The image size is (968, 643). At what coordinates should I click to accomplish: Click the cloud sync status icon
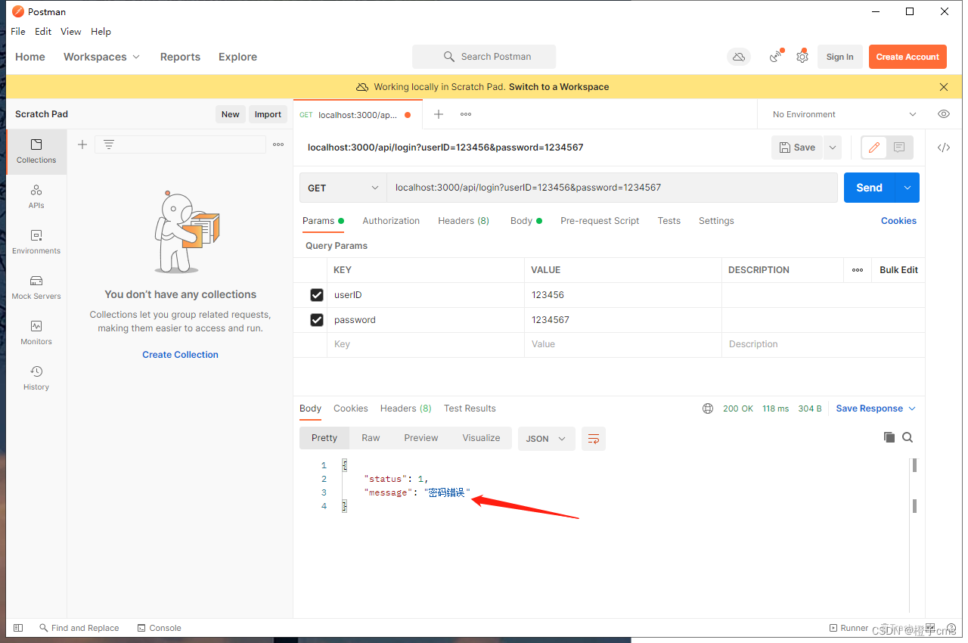point(739,57)
